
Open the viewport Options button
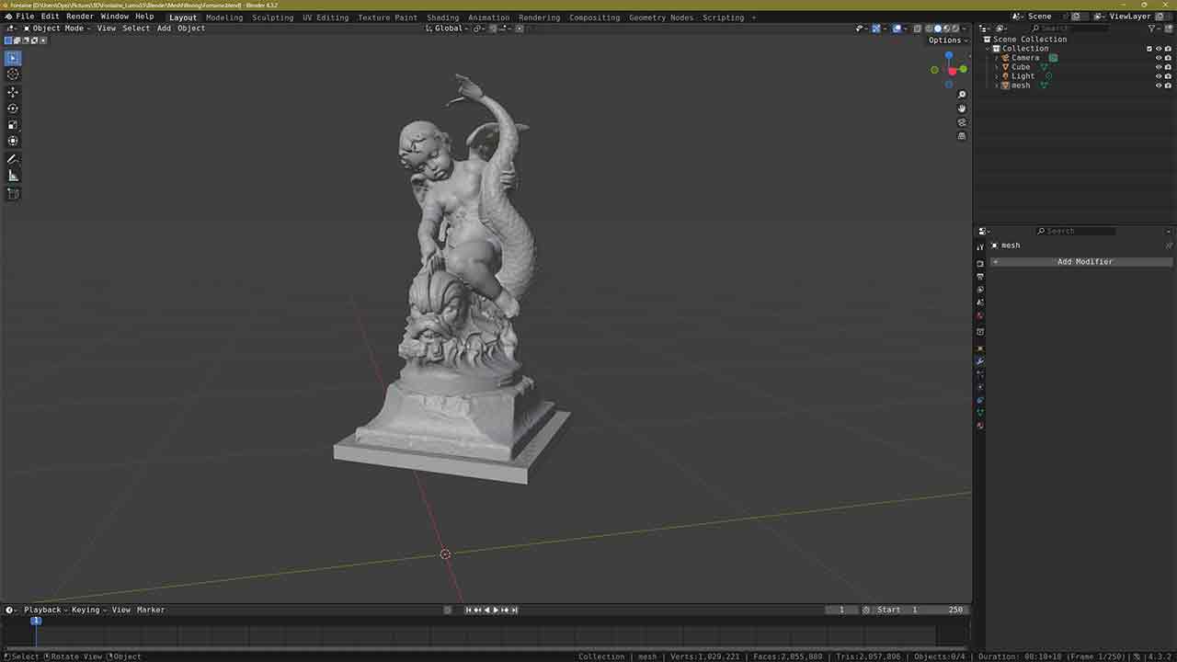pyautogui.click(x=944, y=40)
